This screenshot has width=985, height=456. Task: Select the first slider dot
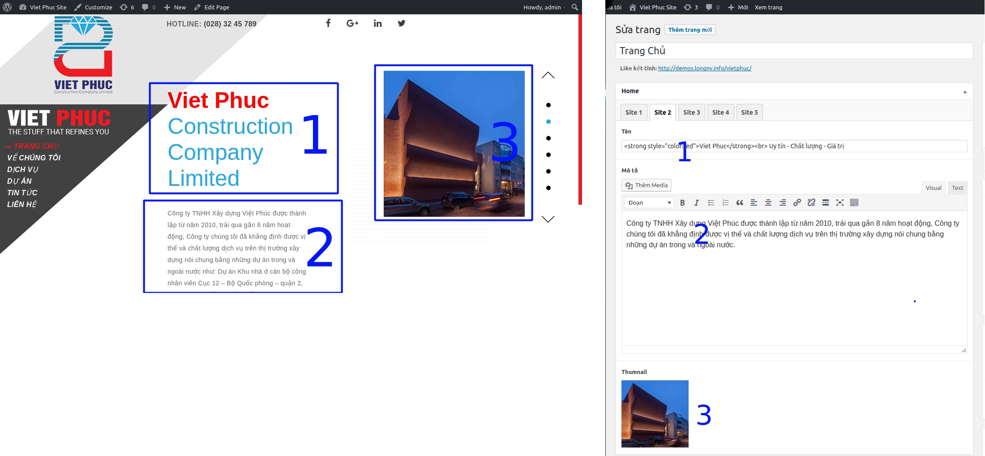548,105
